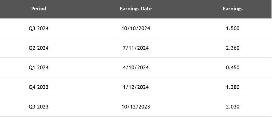This screenshot has height=118, width=273.
Task: Click the 10/10/2024 earnings date
Action: 136,28
